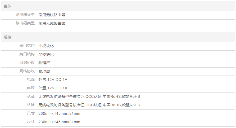Click the first 网络协议 label
This screenshot has width=236, height=128.
[27, 63]
